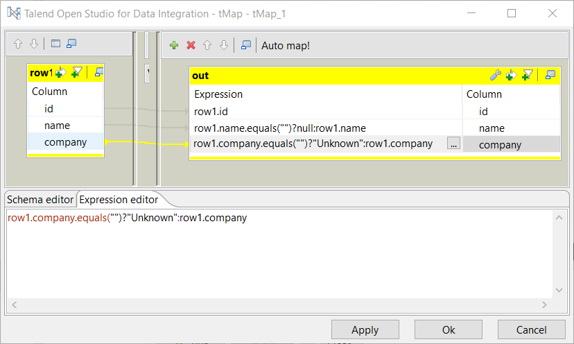Click the Talend application icon in title bar
Screen dimensions: 574x344
pyautogui.click(x=14, y=13)
